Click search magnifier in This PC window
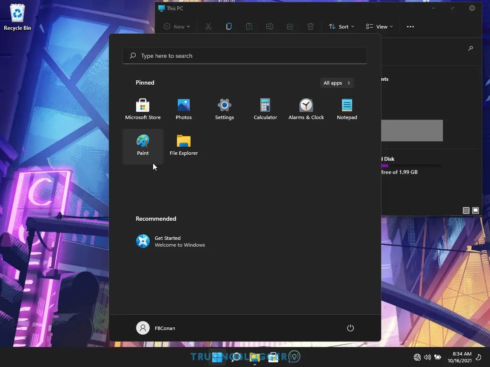This screenshot has height=367, width=490. (x=470, y=48)
